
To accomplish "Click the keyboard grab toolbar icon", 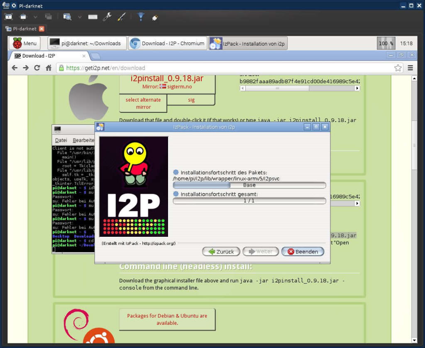I will click(x=93, y=17).
